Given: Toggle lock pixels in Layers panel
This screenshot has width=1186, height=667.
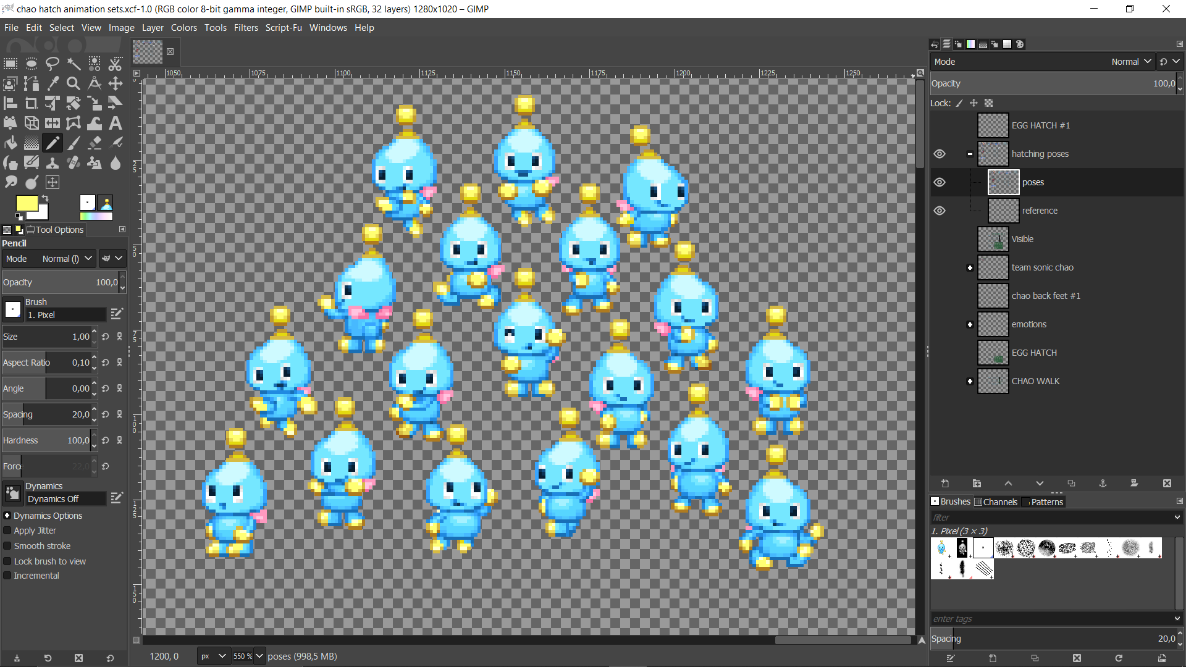Looking at the screenshot, I should point(959,103).
